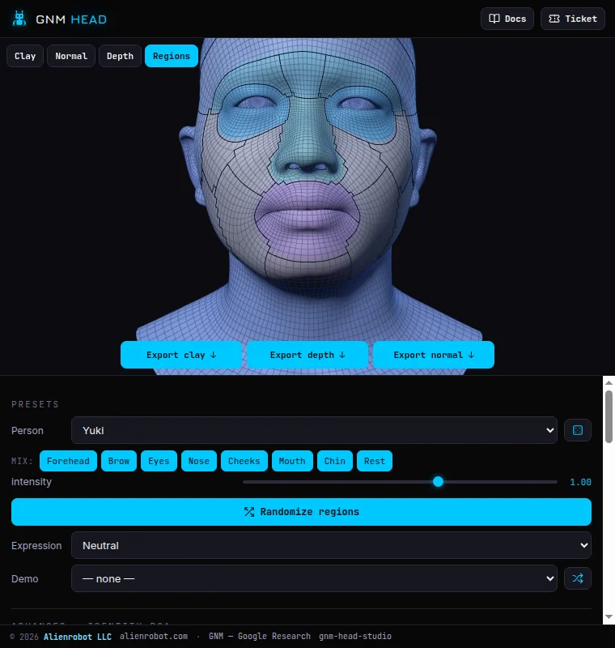Open the Expression dropdown
Image resolution: width=615 pixels, height=648 pixels.
[x=331, y=545]
